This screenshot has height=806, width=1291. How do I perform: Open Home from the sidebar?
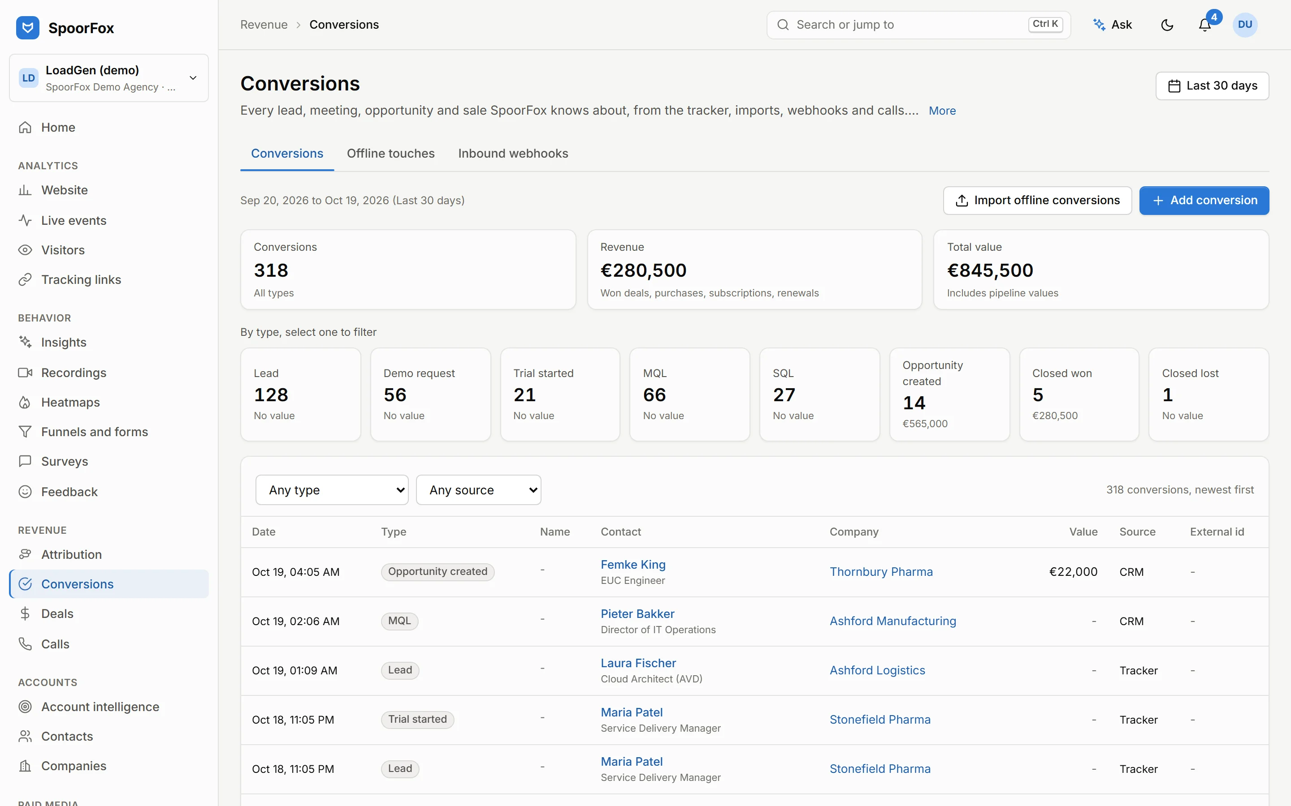[109, 128]
